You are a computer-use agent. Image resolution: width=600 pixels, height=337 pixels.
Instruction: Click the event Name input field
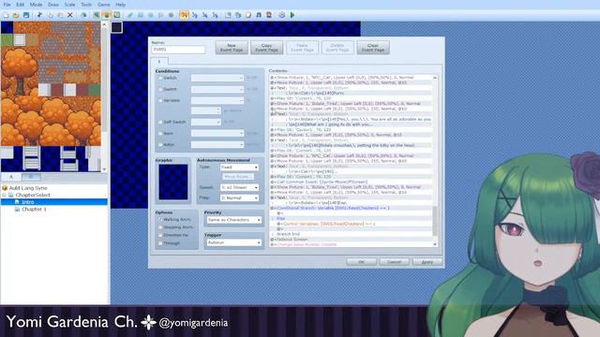178,50
